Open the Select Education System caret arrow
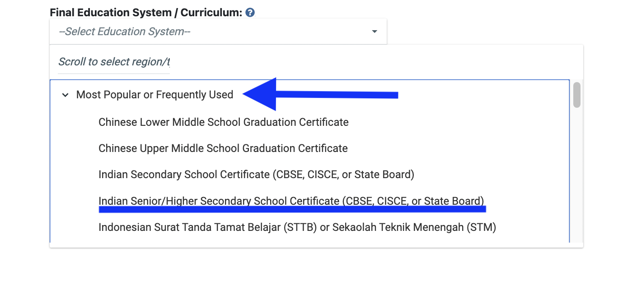The image size is (618, 285). [374, 32]
